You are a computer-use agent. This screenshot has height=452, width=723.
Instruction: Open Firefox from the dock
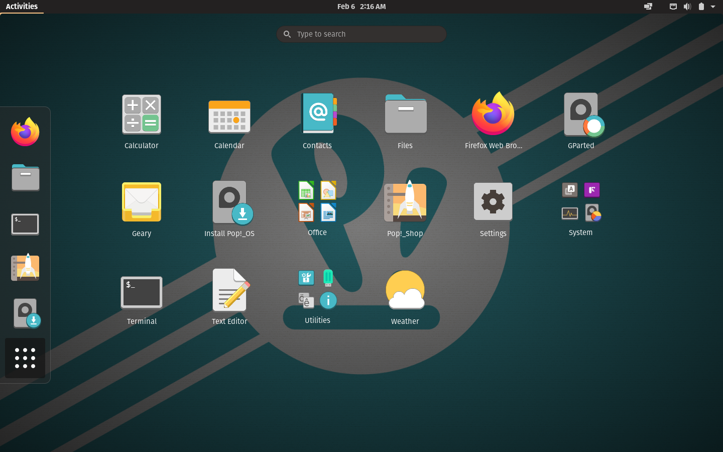tap(25, 132)
